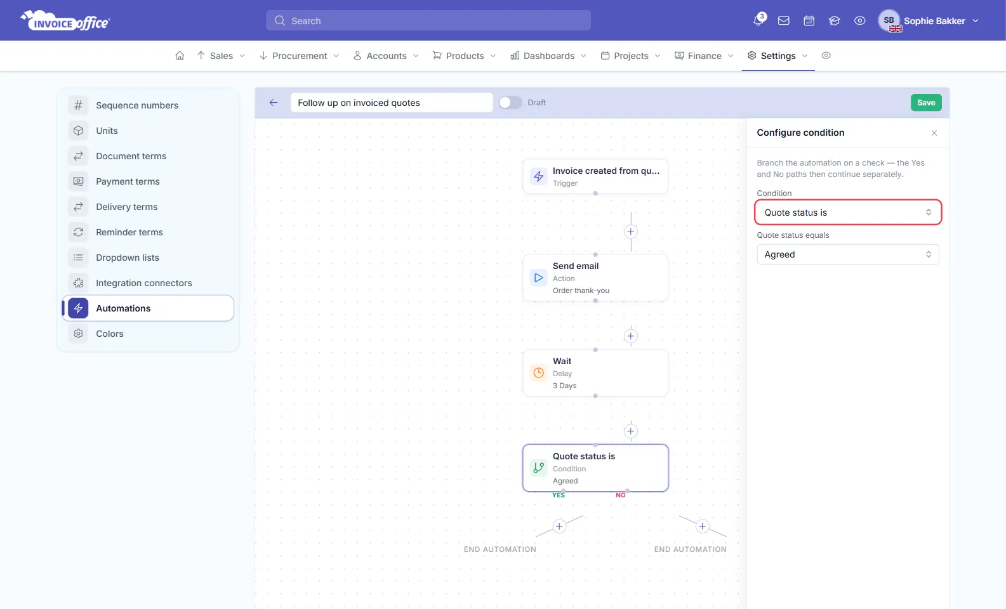This screenshot has width=1006, height=609.
Task: Open Integration connectors settings
Action: point(148,283)
